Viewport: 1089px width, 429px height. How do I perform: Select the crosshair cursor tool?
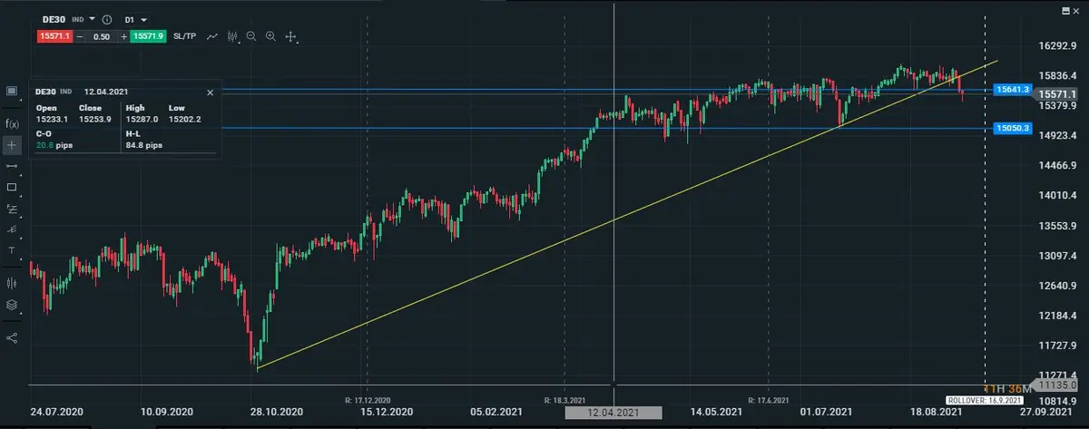coord(12,144)
